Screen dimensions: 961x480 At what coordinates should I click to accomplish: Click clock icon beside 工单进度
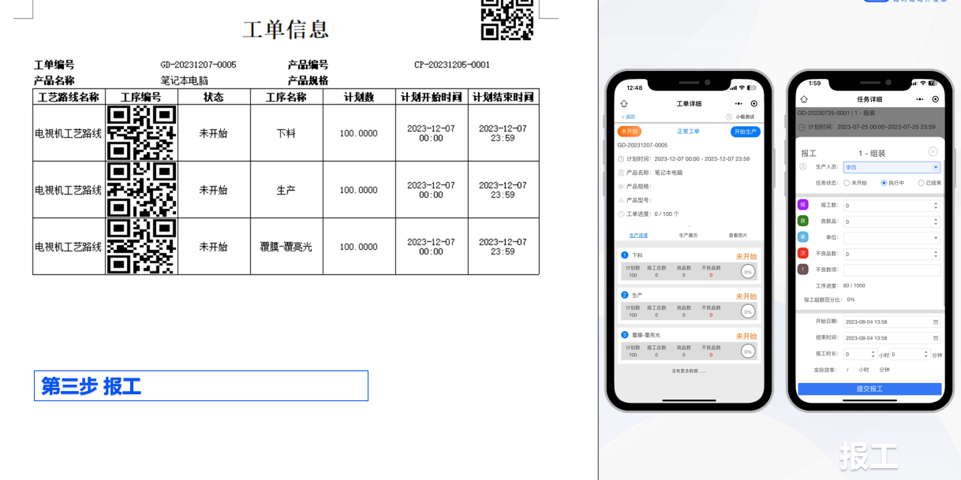[x=621, y=214]
